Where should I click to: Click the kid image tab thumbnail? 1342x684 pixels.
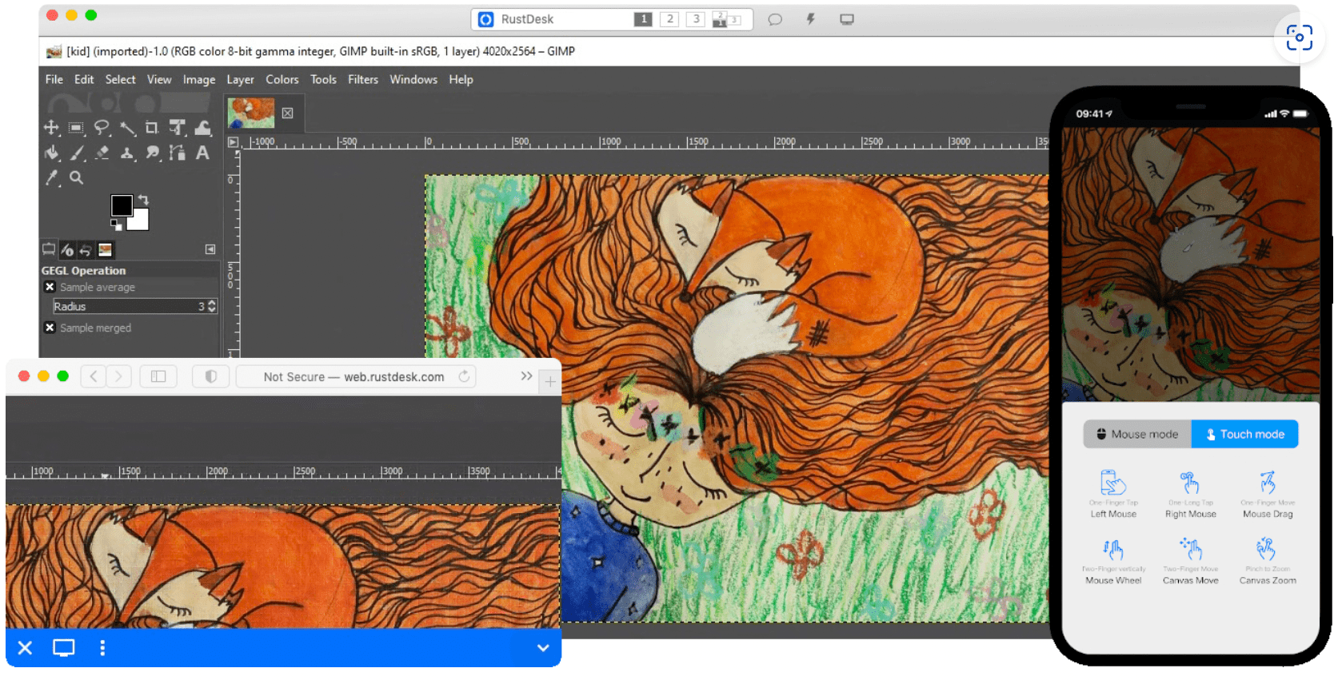pos(251,113)
